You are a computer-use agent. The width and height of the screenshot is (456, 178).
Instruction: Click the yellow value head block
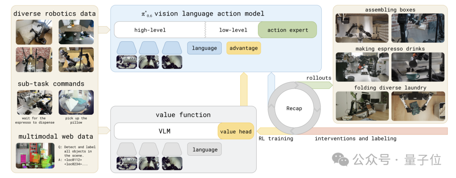click(236, 131)
